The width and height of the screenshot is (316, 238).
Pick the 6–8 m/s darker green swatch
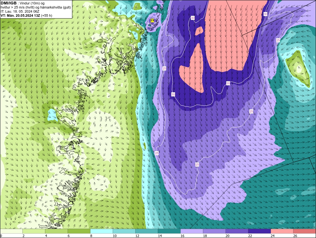click(x=79, y=231)
